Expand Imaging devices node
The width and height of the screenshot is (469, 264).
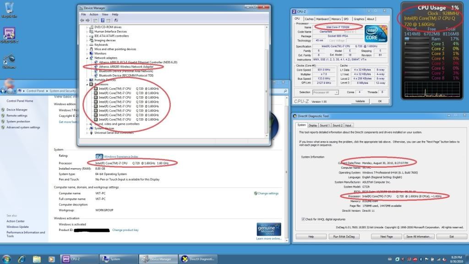pos(87,40)
